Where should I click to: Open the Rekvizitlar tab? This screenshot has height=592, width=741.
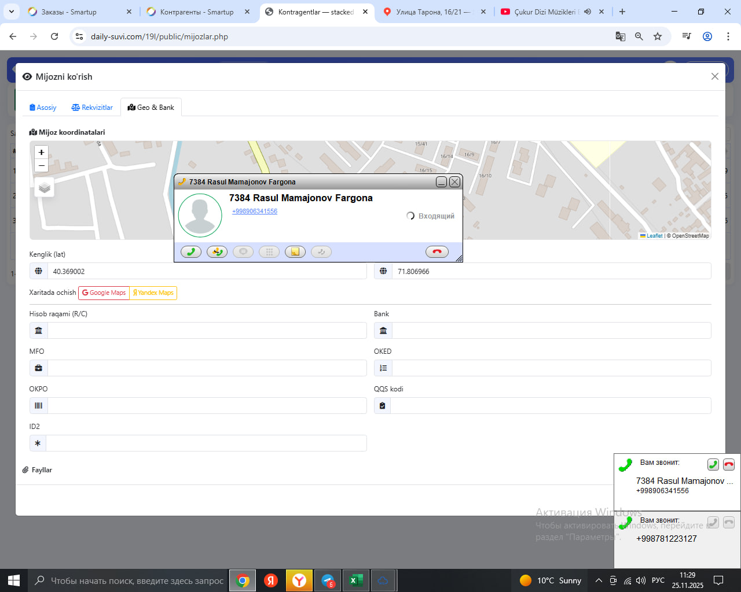[x=92, y=108]
